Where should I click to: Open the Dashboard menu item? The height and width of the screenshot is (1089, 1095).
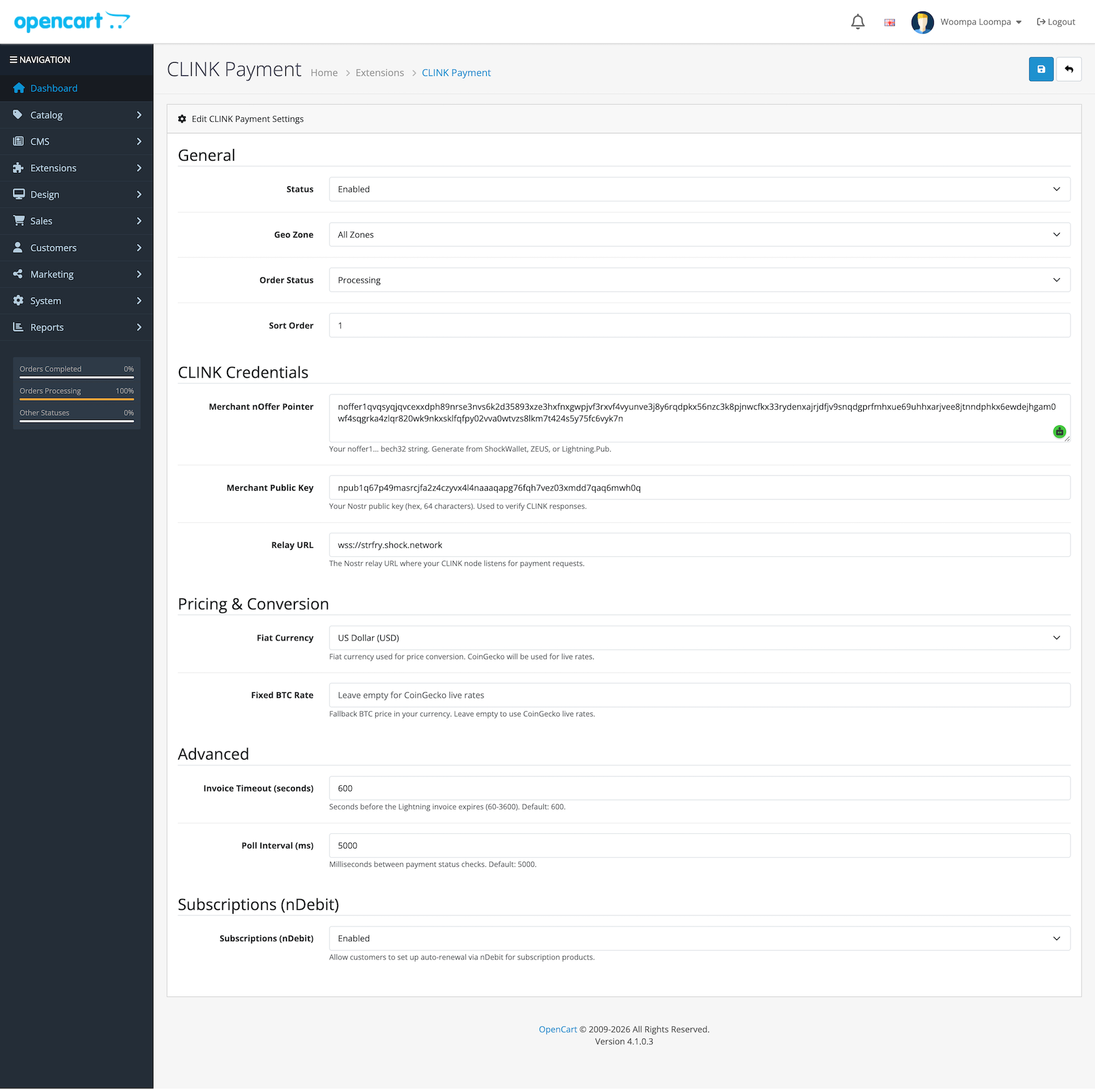(77, 88)
